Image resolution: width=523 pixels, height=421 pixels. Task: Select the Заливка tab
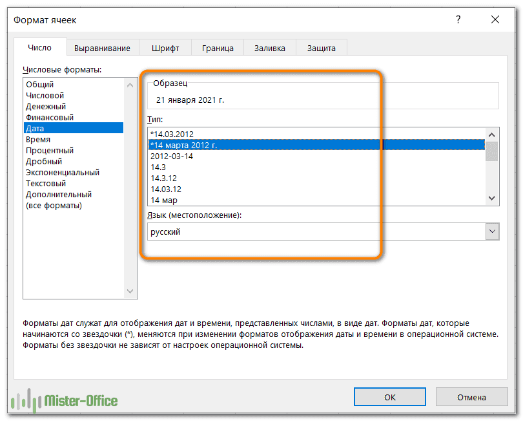pyautogui.click(x=270, y=48)
